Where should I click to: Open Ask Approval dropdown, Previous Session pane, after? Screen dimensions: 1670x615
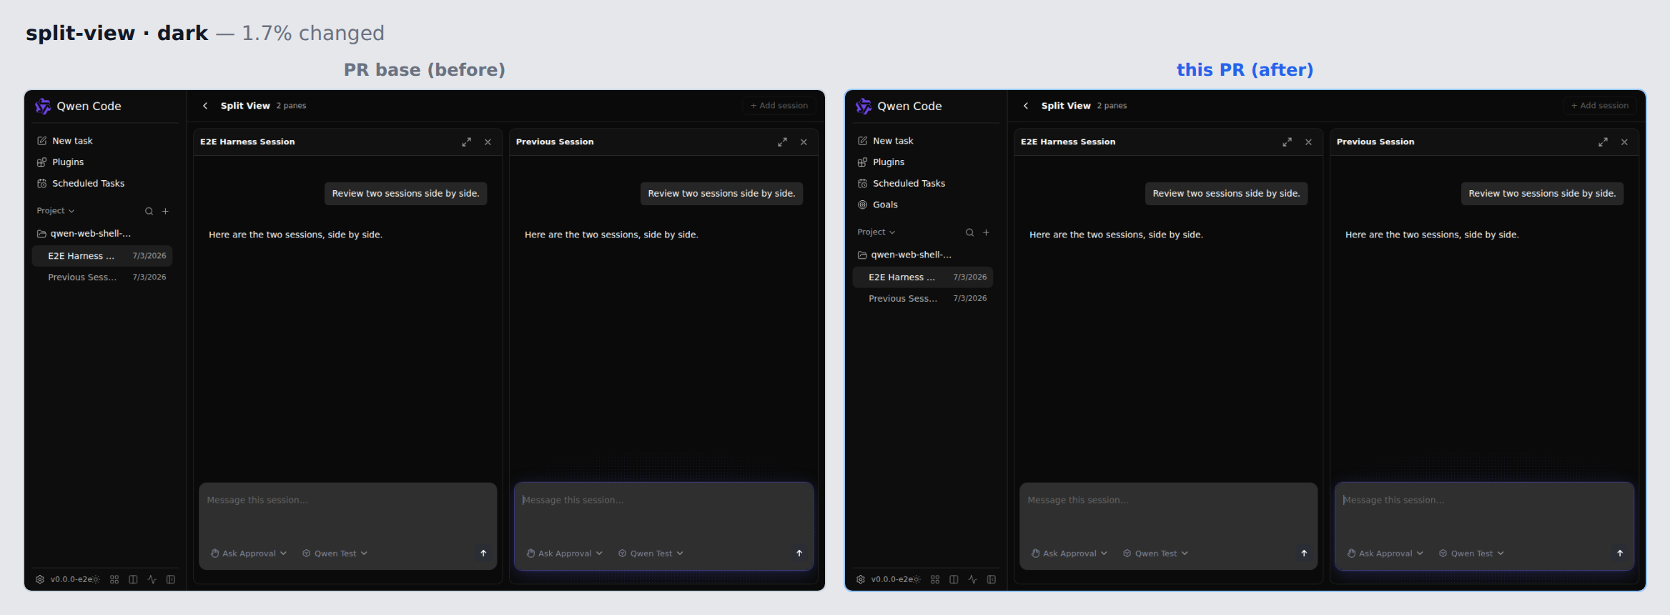pos(1385,553)
